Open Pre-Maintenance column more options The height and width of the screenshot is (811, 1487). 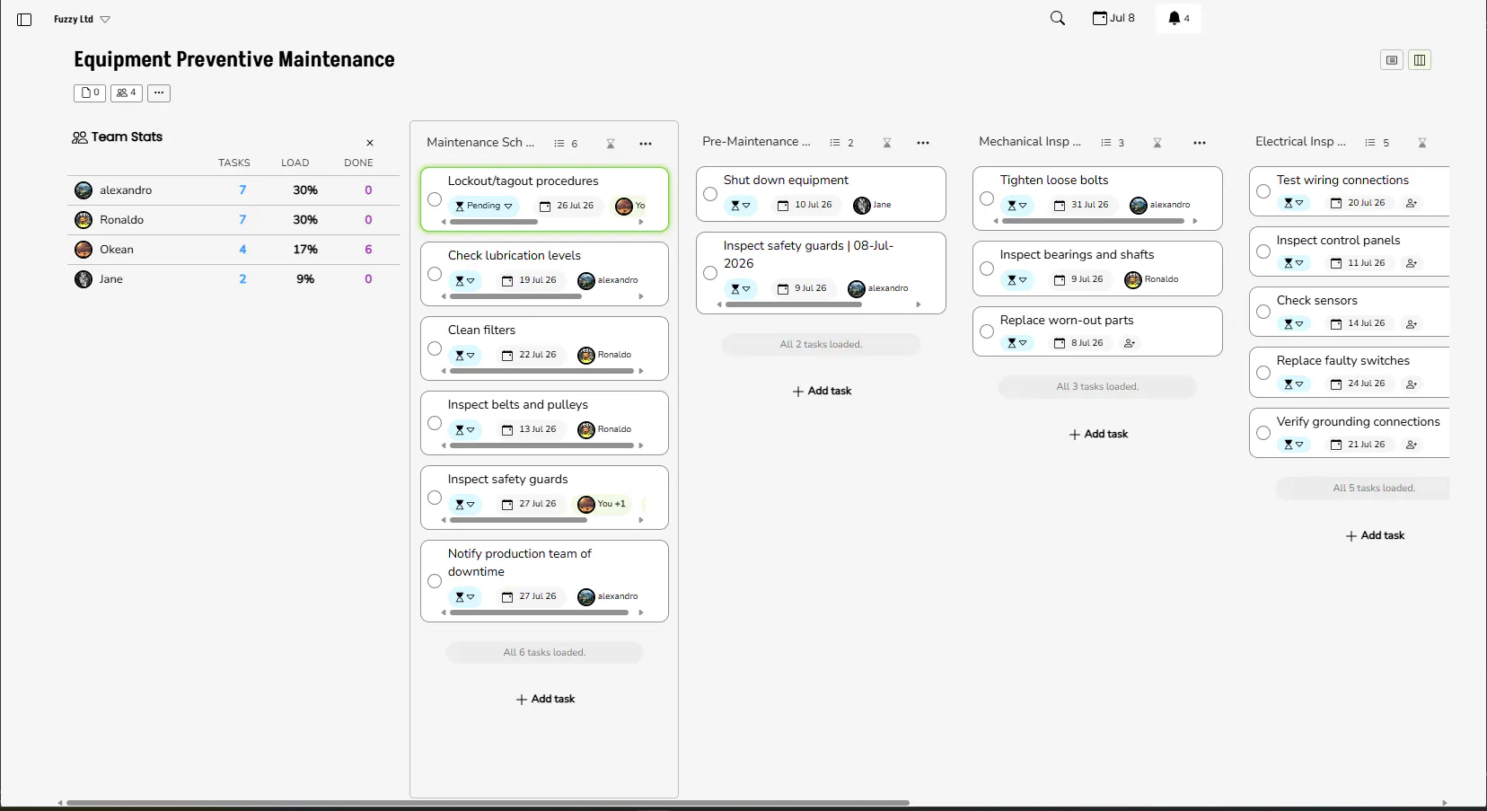(923, 143)
